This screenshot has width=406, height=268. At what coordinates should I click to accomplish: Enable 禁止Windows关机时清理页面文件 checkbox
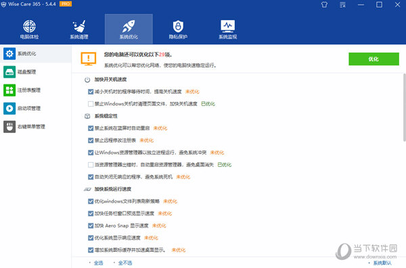point(91,104)
